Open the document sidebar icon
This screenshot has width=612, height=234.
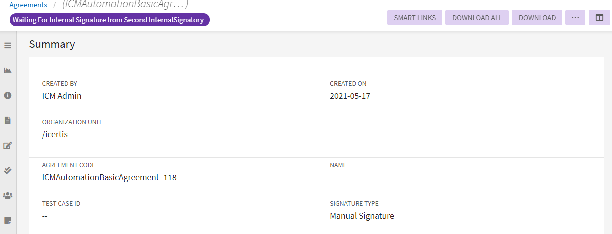click(x=8, y=120)
